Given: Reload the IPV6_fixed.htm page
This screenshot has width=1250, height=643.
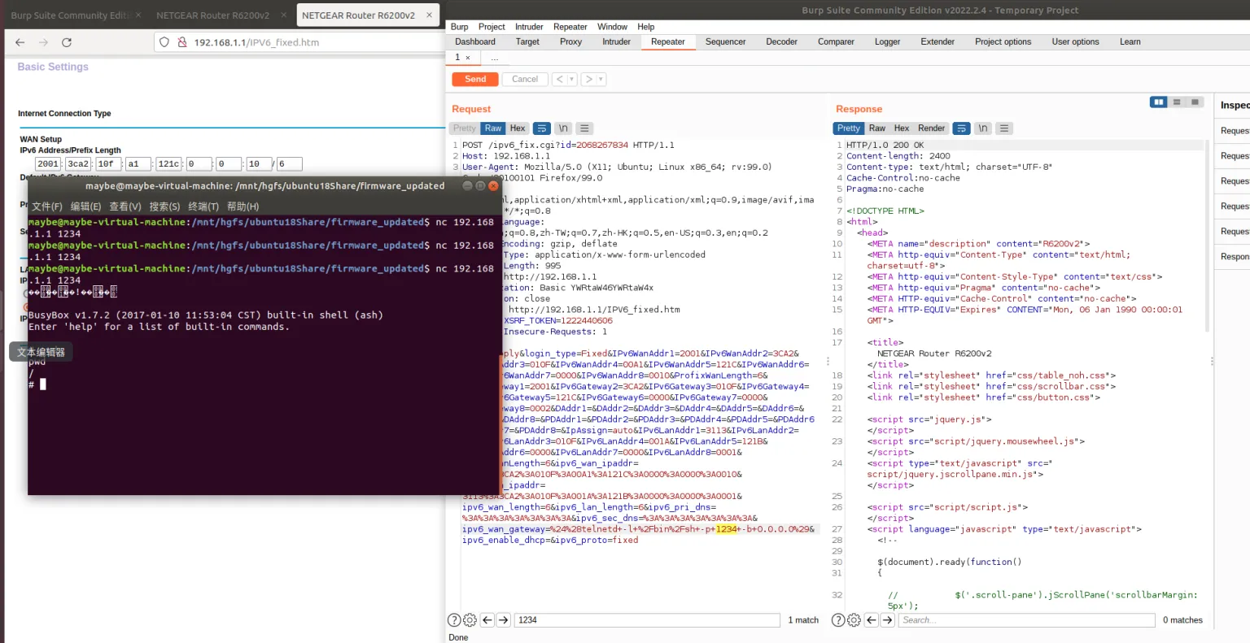Looking at the screenshot, I should click(67, 42).
